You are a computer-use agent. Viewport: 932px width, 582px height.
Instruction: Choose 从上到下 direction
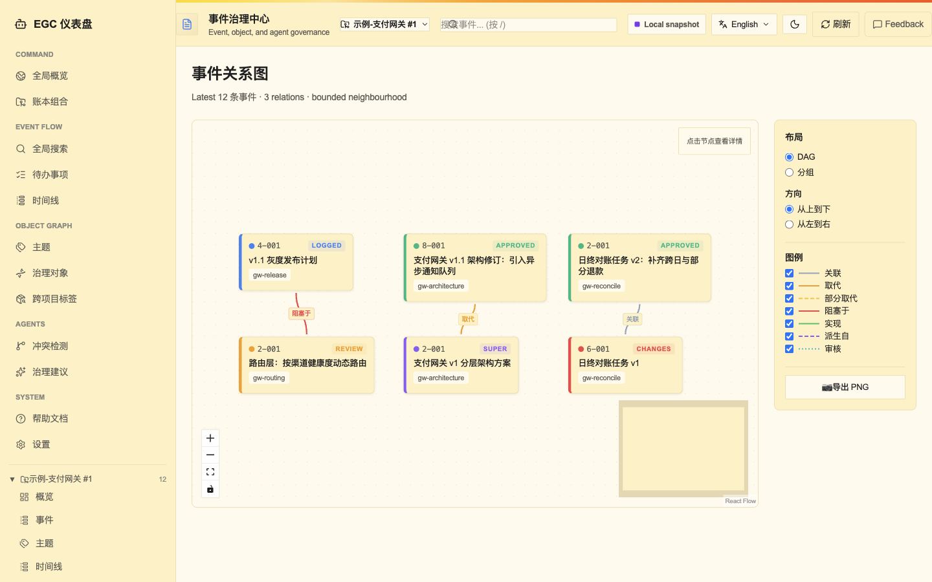point(789,210)
